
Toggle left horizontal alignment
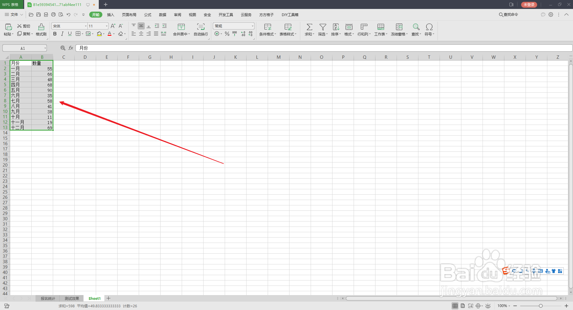134,34
